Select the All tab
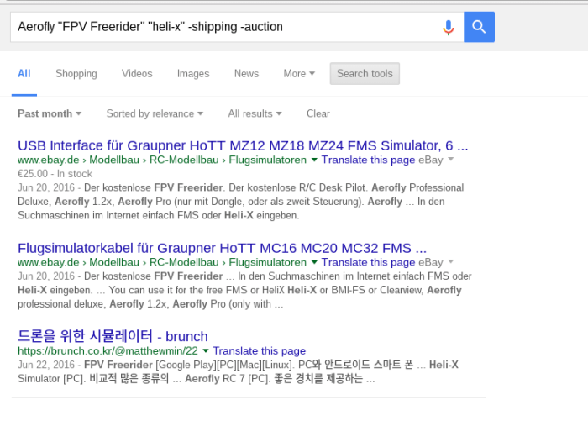Image resolution: width=588 pixels, height=426 pixels. click(x=24, y=73)
